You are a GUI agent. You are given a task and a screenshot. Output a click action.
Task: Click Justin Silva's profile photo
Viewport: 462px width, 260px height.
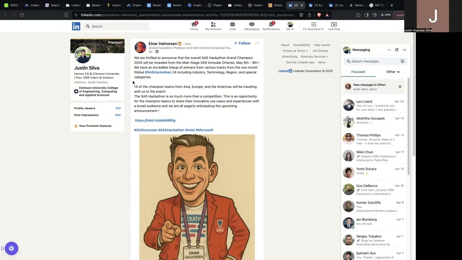pyautogui.click(x=83, y=55)
